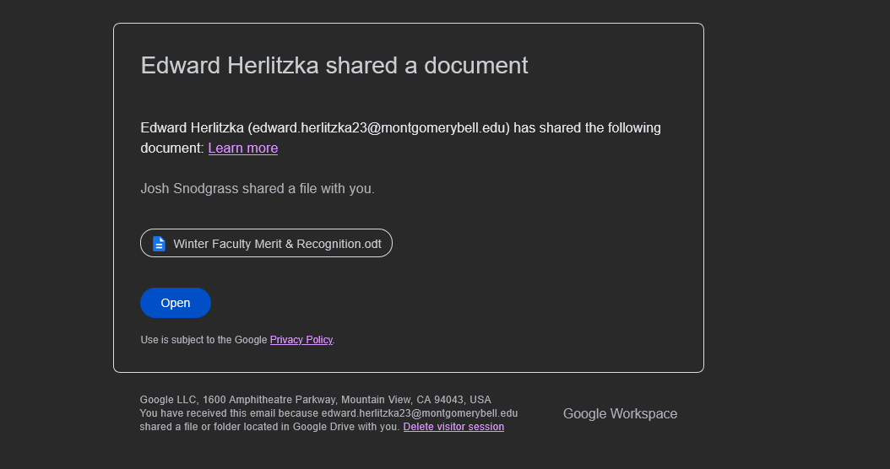Click the footer edward.herlitzka23@montgomerybell.edu address
The width and height of the screenshot is (890, 469).
click(419, 413)
